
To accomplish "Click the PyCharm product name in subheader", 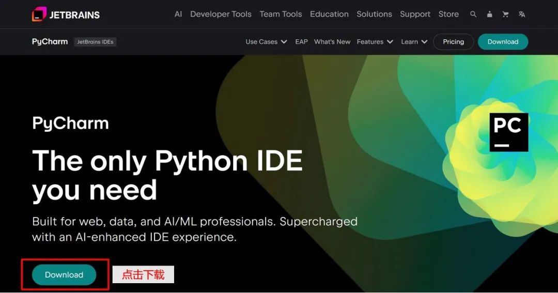I will pyautogui.click(x=50, y=42).
